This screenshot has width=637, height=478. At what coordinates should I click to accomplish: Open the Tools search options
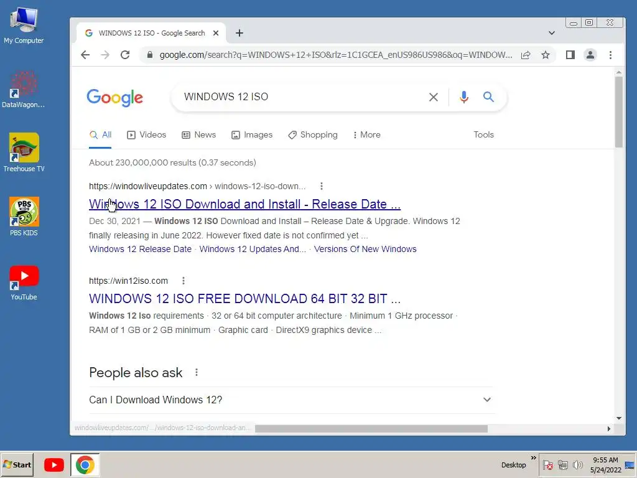point(483,135)
